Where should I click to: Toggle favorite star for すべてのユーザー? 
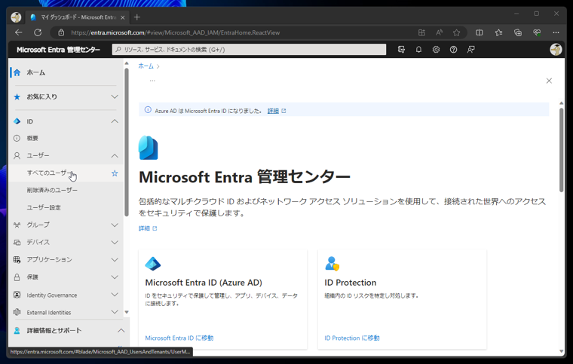[115, 173]
